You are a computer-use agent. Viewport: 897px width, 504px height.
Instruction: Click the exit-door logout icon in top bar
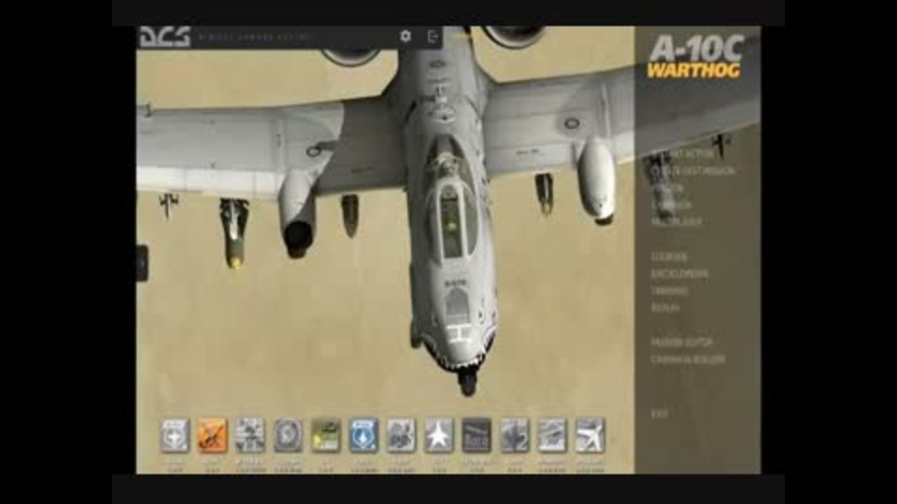(x=433, y=36)
